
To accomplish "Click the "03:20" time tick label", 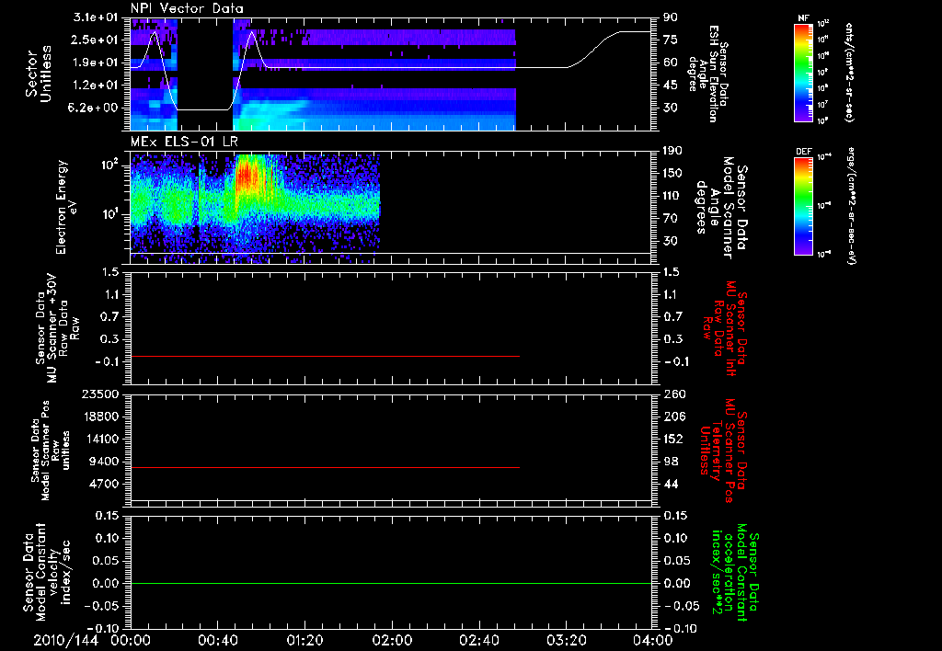I will click(566, 640).
